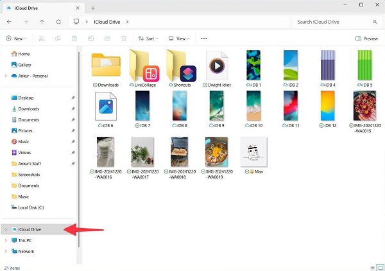Select the iDB 2 wallpaper thumbnail
The width and height of the screenshot is (385, 271).
coord(291,65)
